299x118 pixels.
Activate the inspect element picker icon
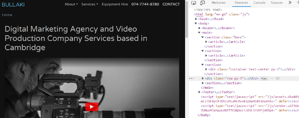coord(193,3)
